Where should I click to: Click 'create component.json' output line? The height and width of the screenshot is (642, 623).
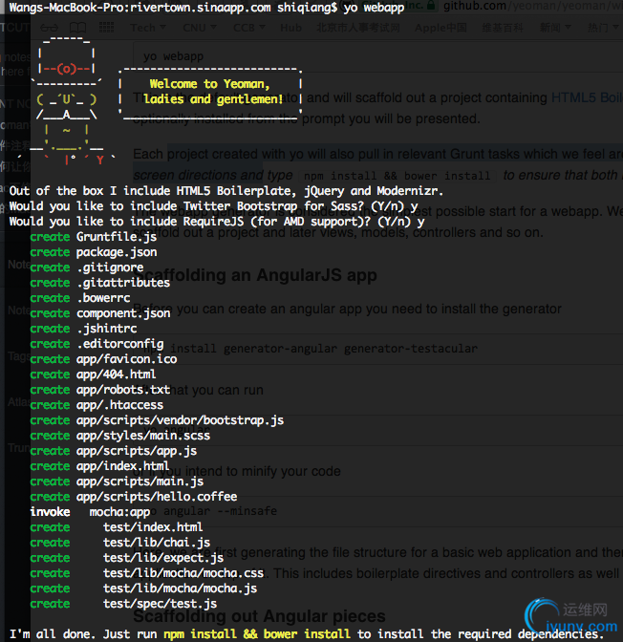100,313
